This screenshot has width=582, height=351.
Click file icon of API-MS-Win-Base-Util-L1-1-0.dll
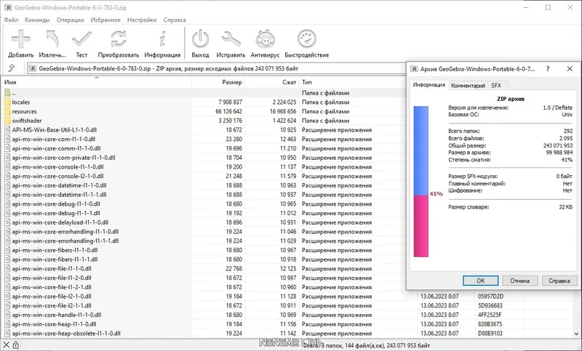[x=7, y=130]
